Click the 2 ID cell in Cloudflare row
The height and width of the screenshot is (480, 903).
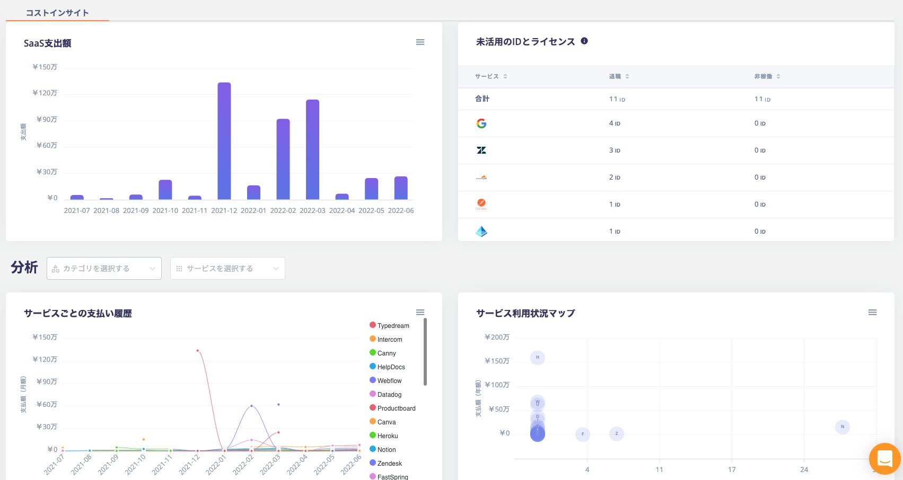coord(615,177)
